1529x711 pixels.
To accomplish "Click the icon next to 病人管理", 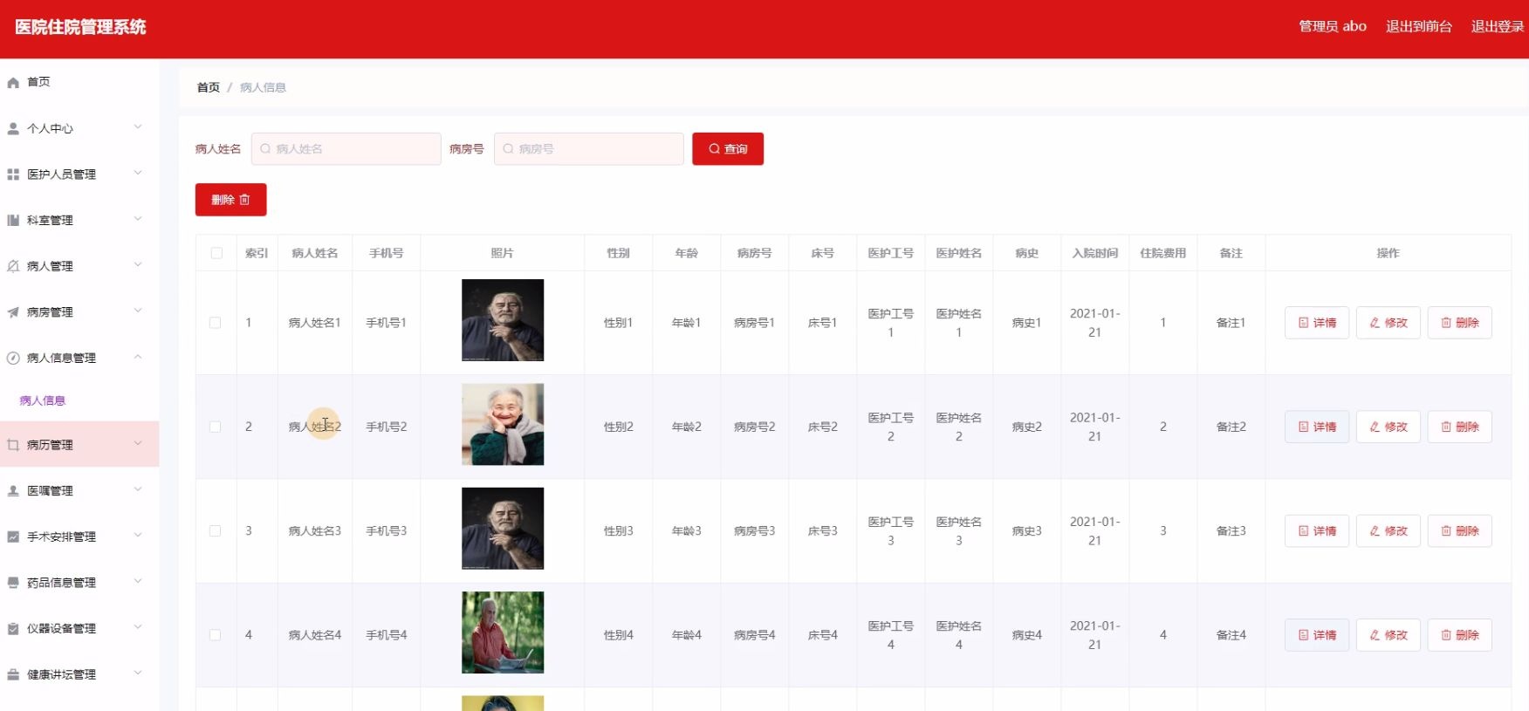I will coord(13,266).
